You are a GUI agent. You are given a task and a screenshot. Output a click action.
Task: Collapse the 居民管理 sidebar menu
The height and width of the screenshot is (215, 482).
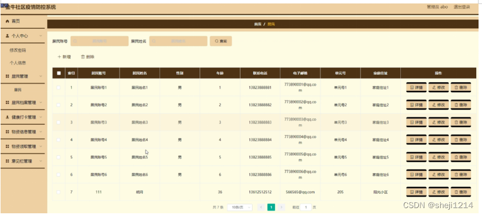pos(22,76)
